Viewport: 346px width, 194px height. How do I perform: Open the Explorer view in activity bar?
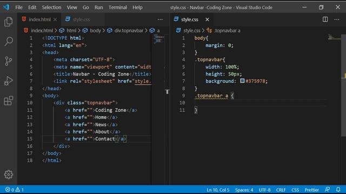(9, 22)
